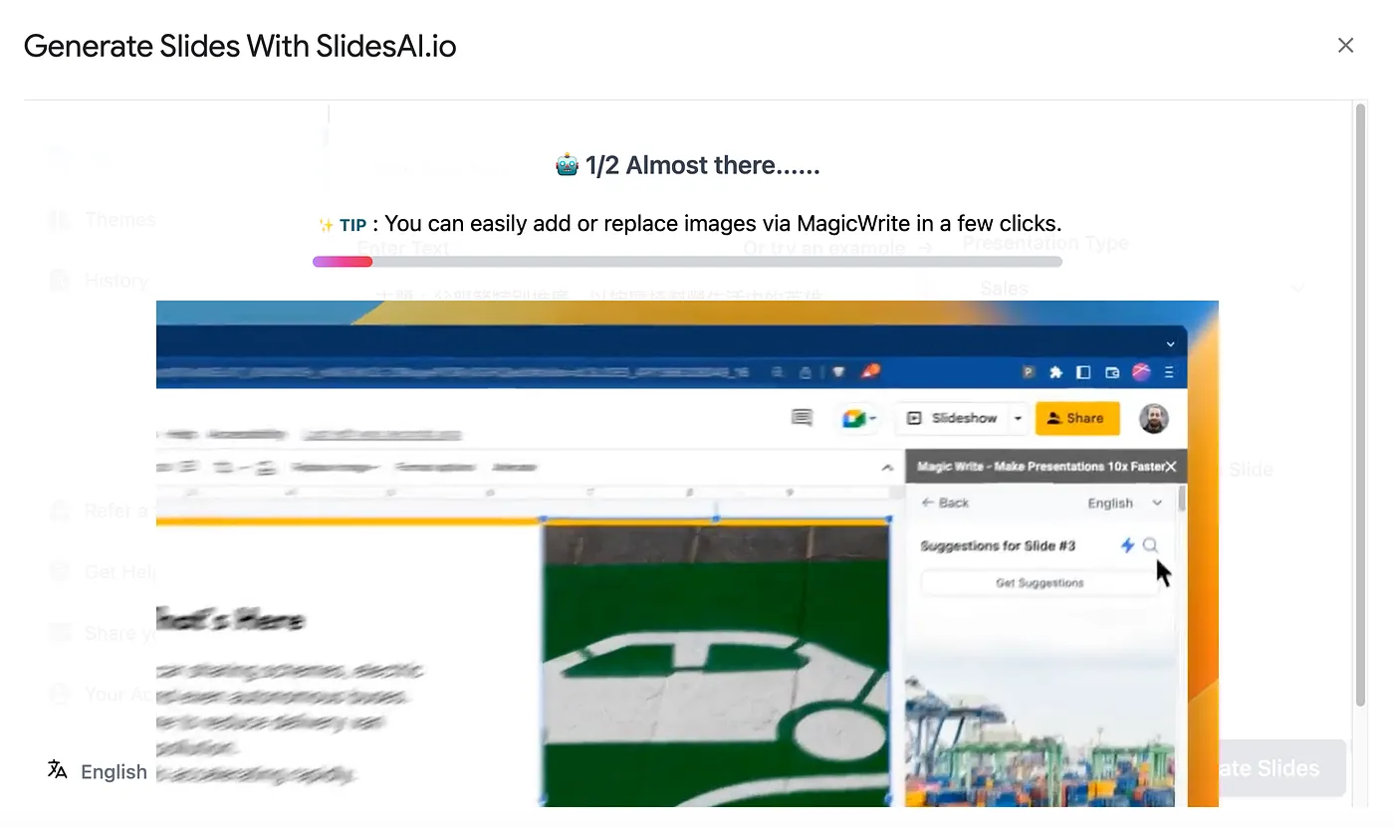This screenshot has width=1394, height=828.
Task: Click the Magic Write panel scrollbar
Action: 1182,498
